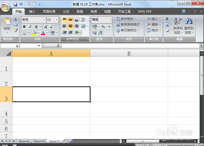Apply the yellow fill color bucket
This screenshot has height=146, width=204.
tap(34, 33)
